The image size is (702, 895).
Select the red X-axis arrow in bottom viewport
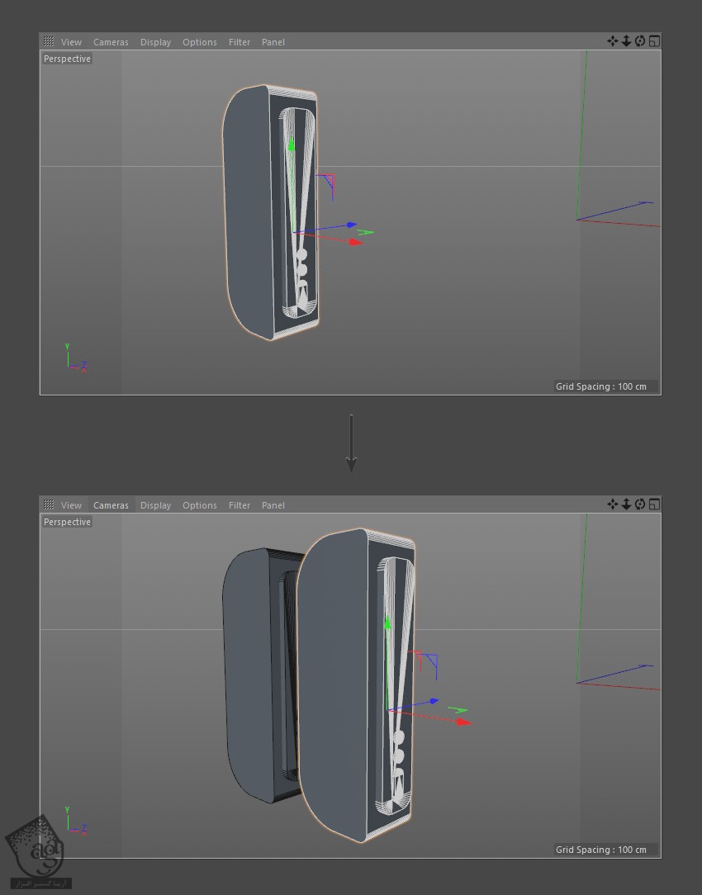(x=462, y=722)
